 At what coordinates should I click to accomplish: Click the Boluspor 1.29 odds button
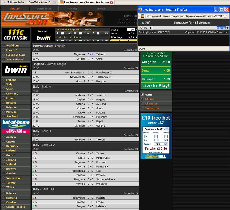pyautogui.click(x=156, y=79)
